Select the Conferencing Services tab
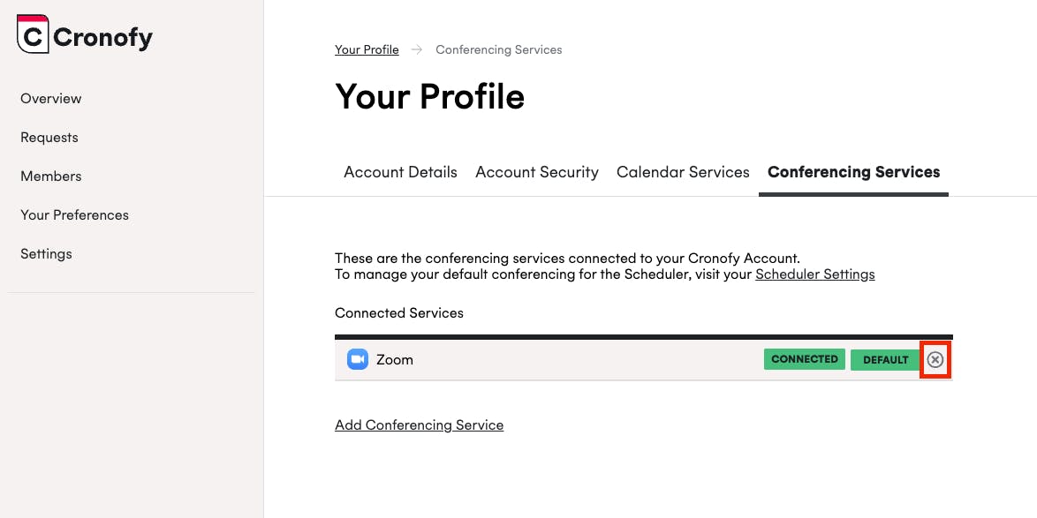Screen dimensions: 1037x518 point(853,172)
